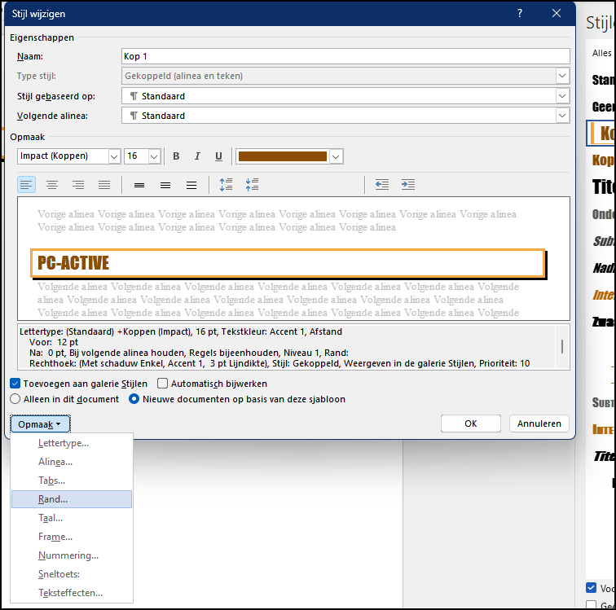
Task: Decrease paragraph spacing icon
Action: tap(252, 185)
